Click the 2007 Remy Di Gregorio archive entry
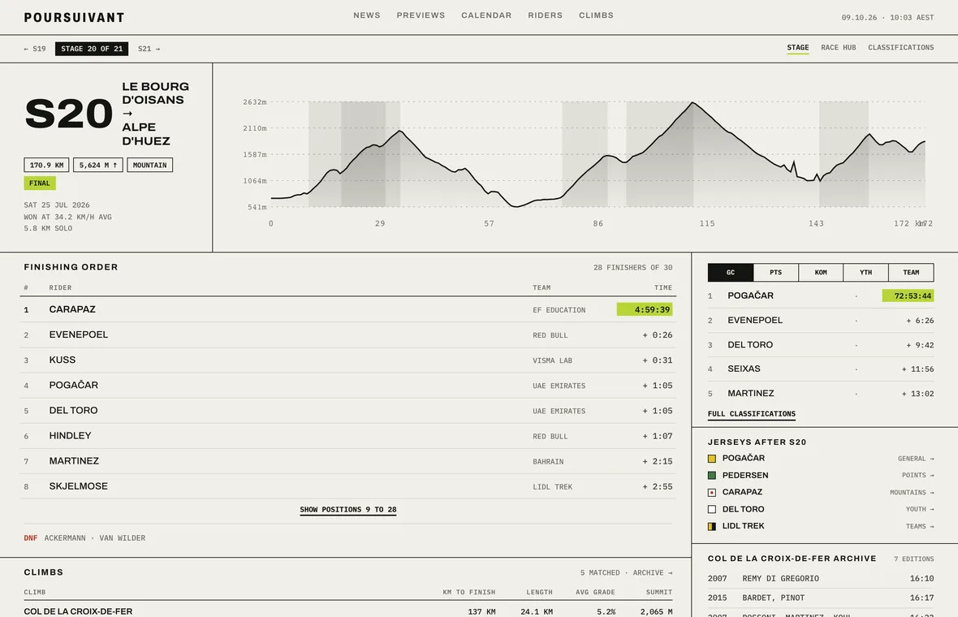The image size is (958, 617). [x=821, y=579]
